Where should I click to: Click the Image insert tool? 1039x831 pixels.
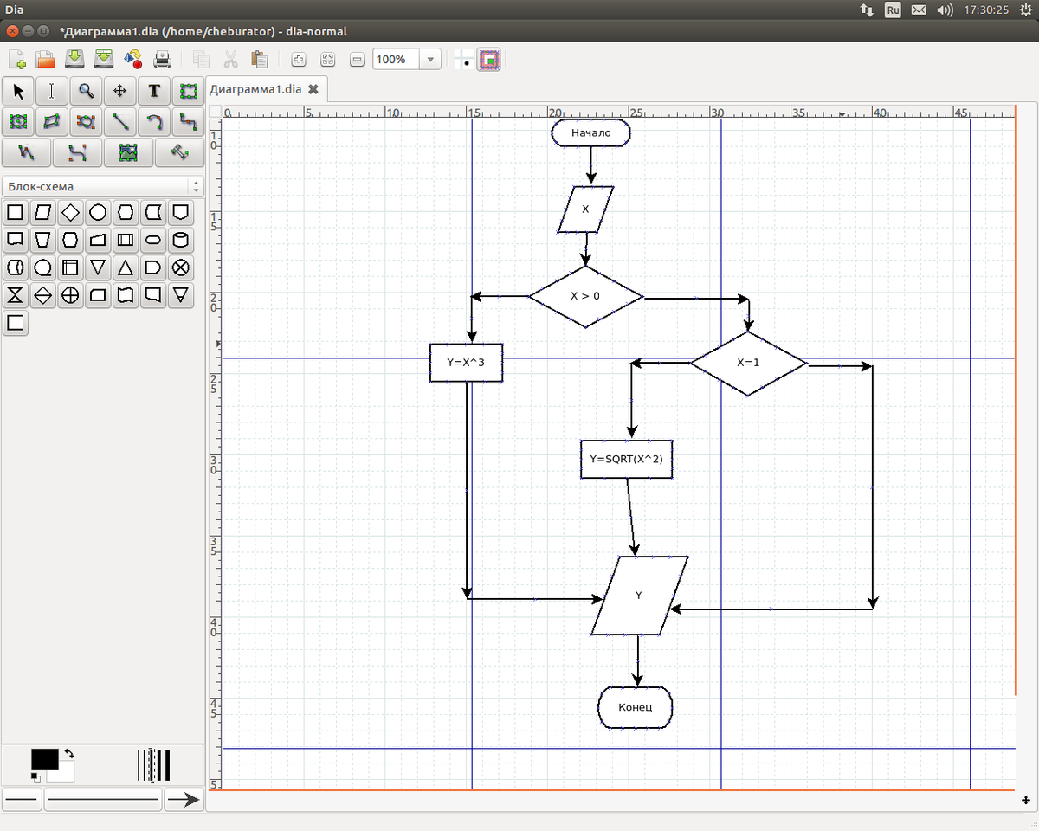(x=128, y=152)
